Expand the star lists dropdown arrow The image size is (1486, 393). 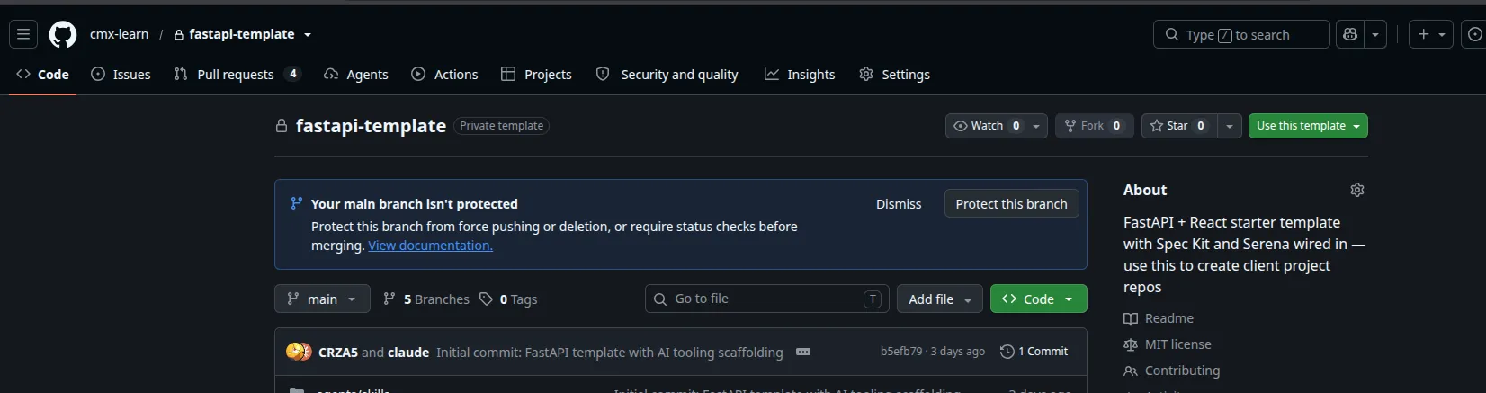click(x=1230, y=126)
